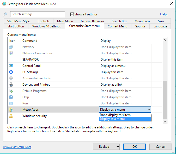Image resolution: width=176 pixels, height=154 pixels.
Task: Click the Classic Shell title bar icon
Action: (x=4, y=4)
